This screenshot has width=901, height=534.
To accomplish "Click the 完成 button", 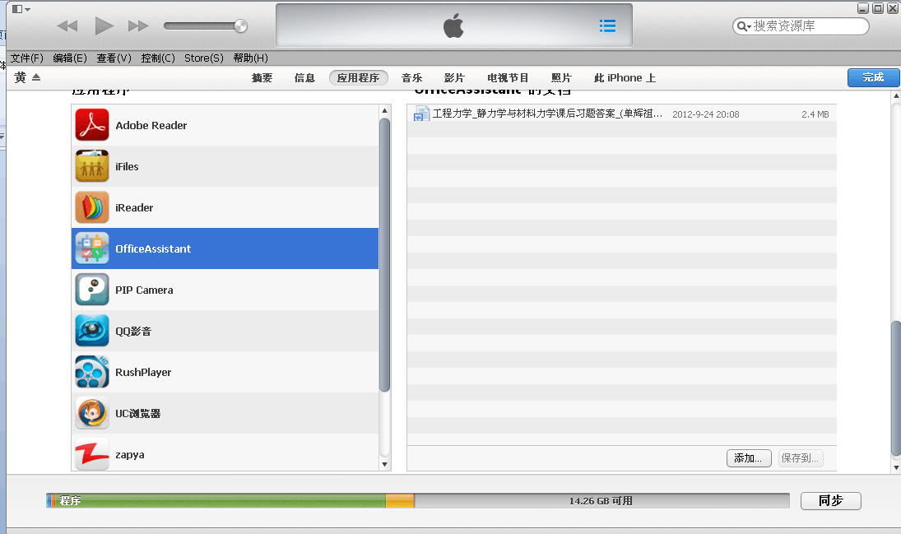I will [873, 77].
